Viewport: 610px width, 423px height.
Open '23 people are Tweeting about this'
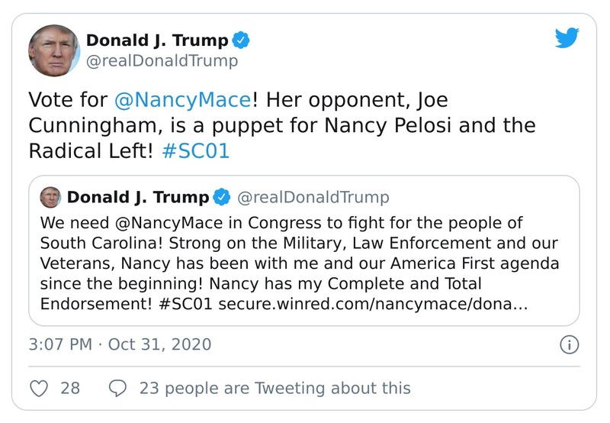tap(274, 388)
